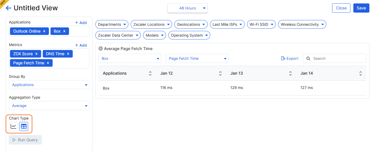
Task: Open the 48 Hours time range dropdown
Action: 188,8
